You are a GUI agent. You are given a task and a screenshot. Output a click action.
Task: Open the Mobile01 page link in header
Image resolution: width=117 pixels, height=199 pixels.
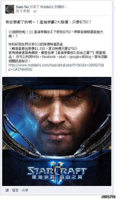pos(47,7)
